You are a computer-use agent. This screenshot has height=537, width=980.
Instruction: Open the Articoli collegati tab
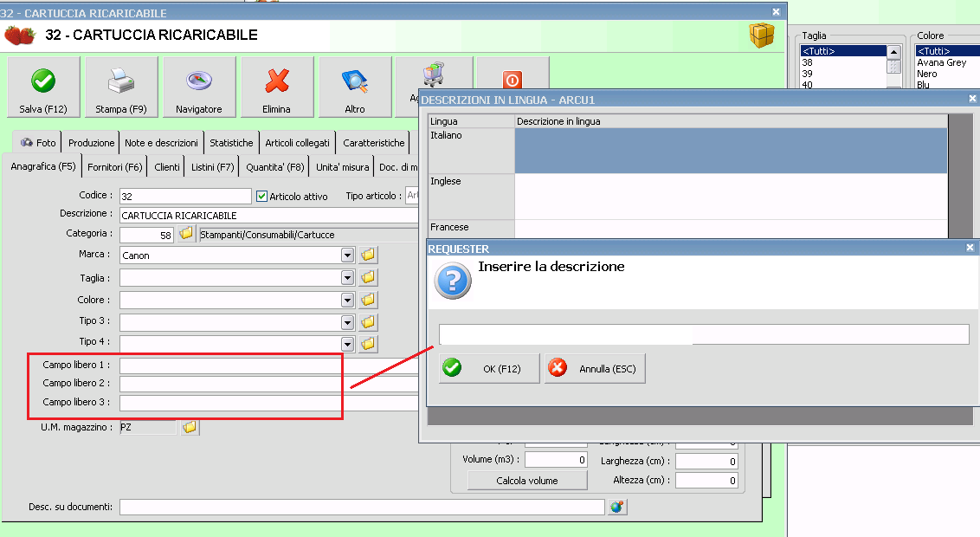297,143
